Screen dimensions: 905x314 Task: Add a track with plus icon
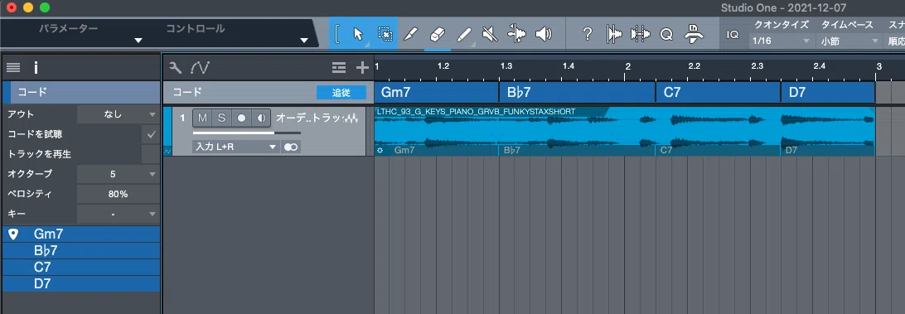click(362, 68)
